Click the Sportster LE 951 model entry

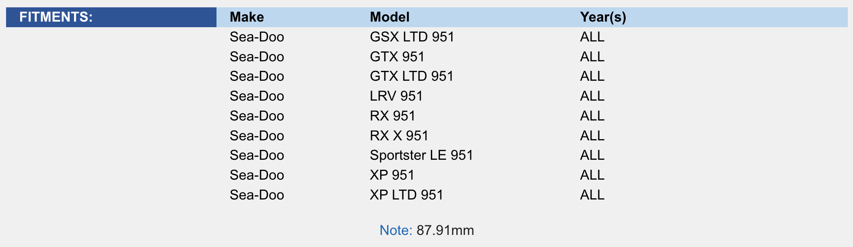click(421, 155)
